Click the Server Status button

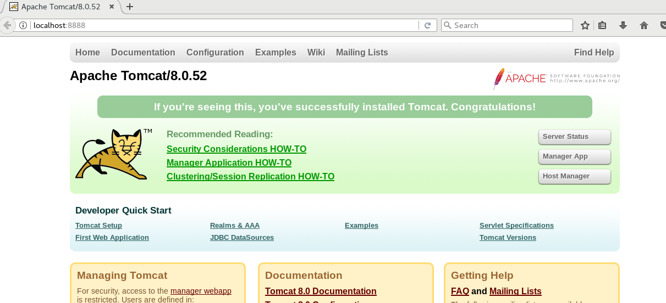pos(575,137)
